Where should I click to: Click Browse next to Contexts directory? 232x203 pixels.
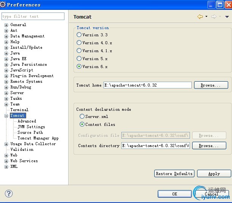tap(209, 146)
